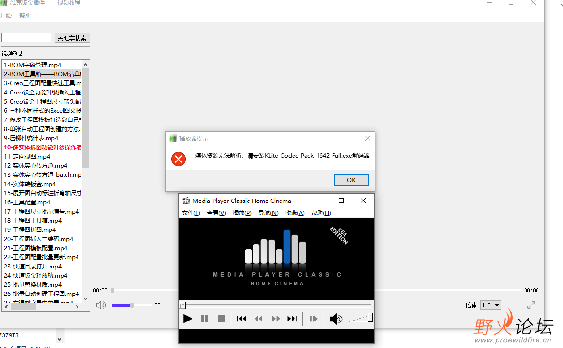Open 播放(P) menu in Media Player Classic
Image resolution: width=563 pixels, height=348 pixels.
click(242, 213)
